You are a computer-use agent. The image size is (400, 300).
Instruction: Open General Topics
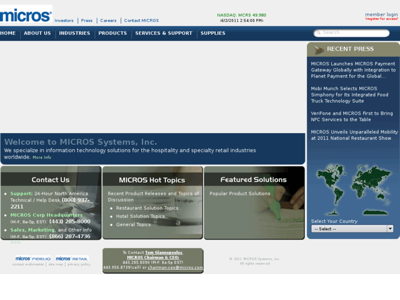coord(133,225)
